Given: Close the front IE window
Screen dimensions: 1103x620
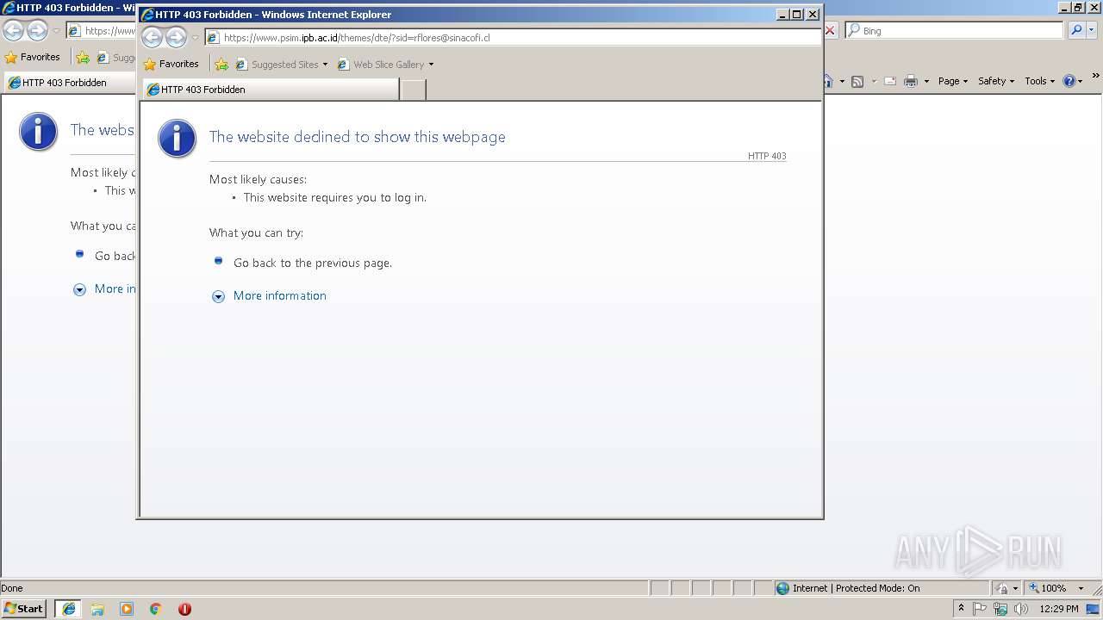Looking at the screenshot, I should (x=813, y=14).
